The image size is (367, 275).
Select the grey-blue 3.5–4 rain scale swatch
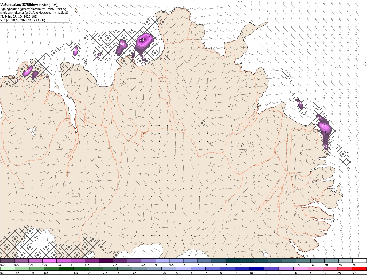click(140, 269)
